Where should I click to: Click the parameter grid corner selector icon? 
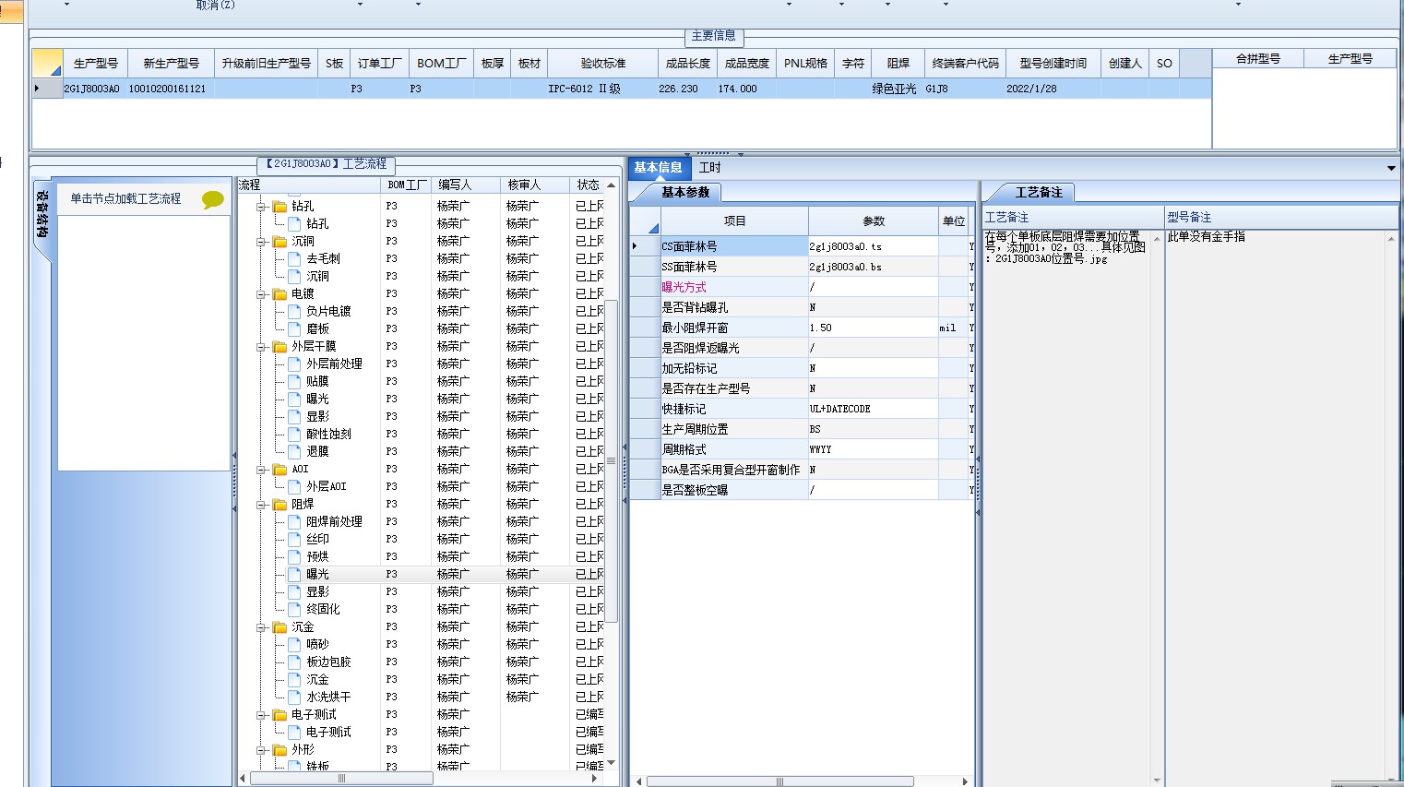645,221
